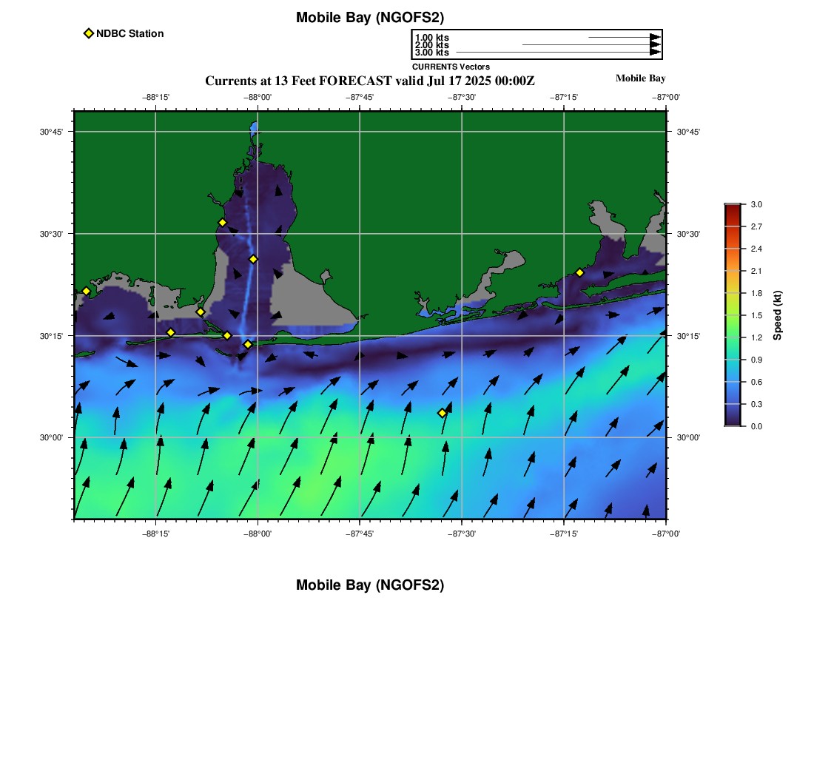
Task: Select the westernmost station diamond at left edge
Action: (x=86, y=291)
